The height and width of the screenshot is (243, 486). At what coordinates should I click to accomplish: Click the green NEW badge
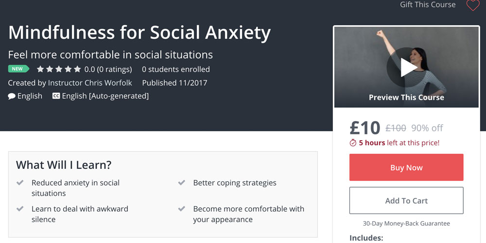click(18, 69)
